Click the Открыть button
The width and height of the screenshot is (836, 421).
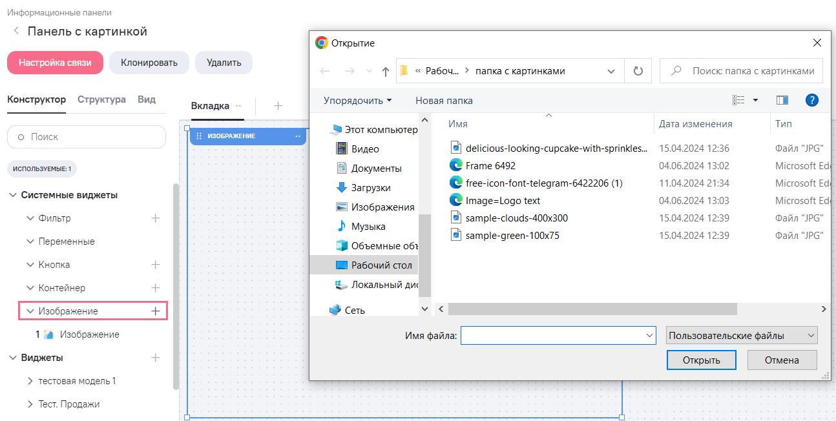(x=702, y=360)
